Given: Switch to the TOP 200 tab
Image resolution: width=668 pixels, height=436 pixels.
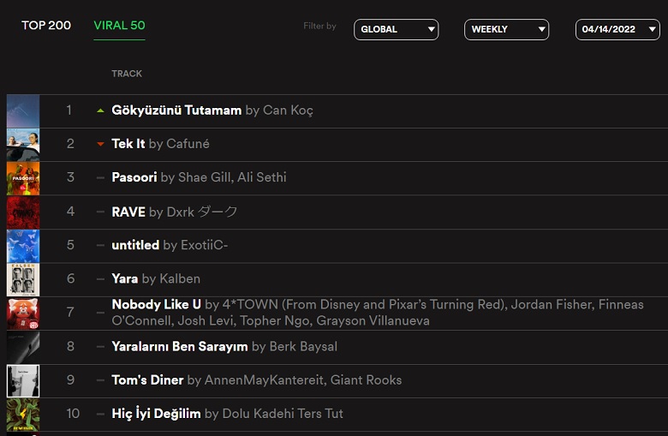Looking at the screenshot, I should coord(46,25).
